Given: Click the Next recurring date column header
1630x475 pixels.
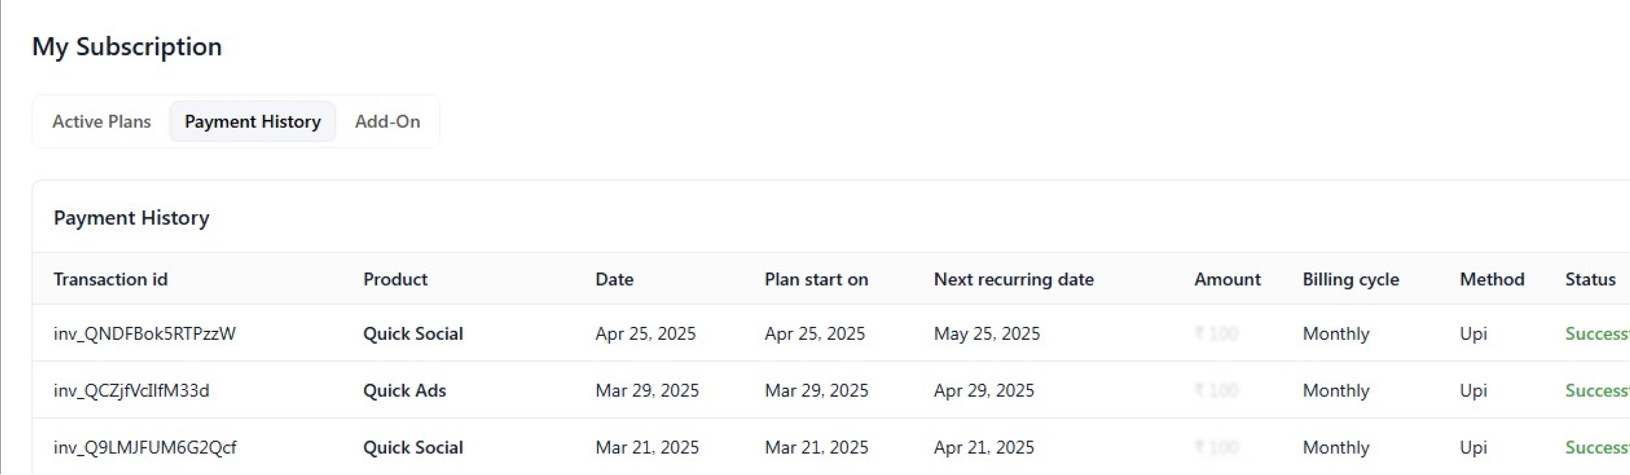Looking at the screenshot, I should [1013, 279].
